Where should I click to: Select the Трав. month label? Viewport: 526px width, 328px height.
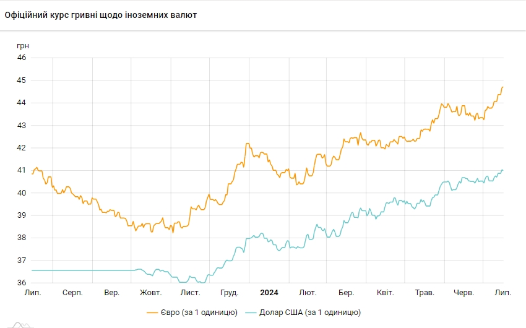pyautogui.click(x=425, y=292)
